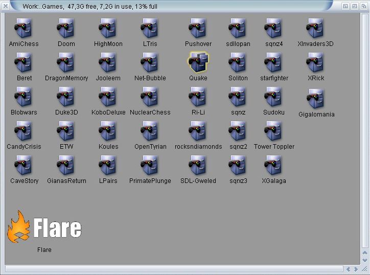This screenshot has width=370, height=275.
Task: Select the CandyCrisis drawer
Action: (23, 131)
